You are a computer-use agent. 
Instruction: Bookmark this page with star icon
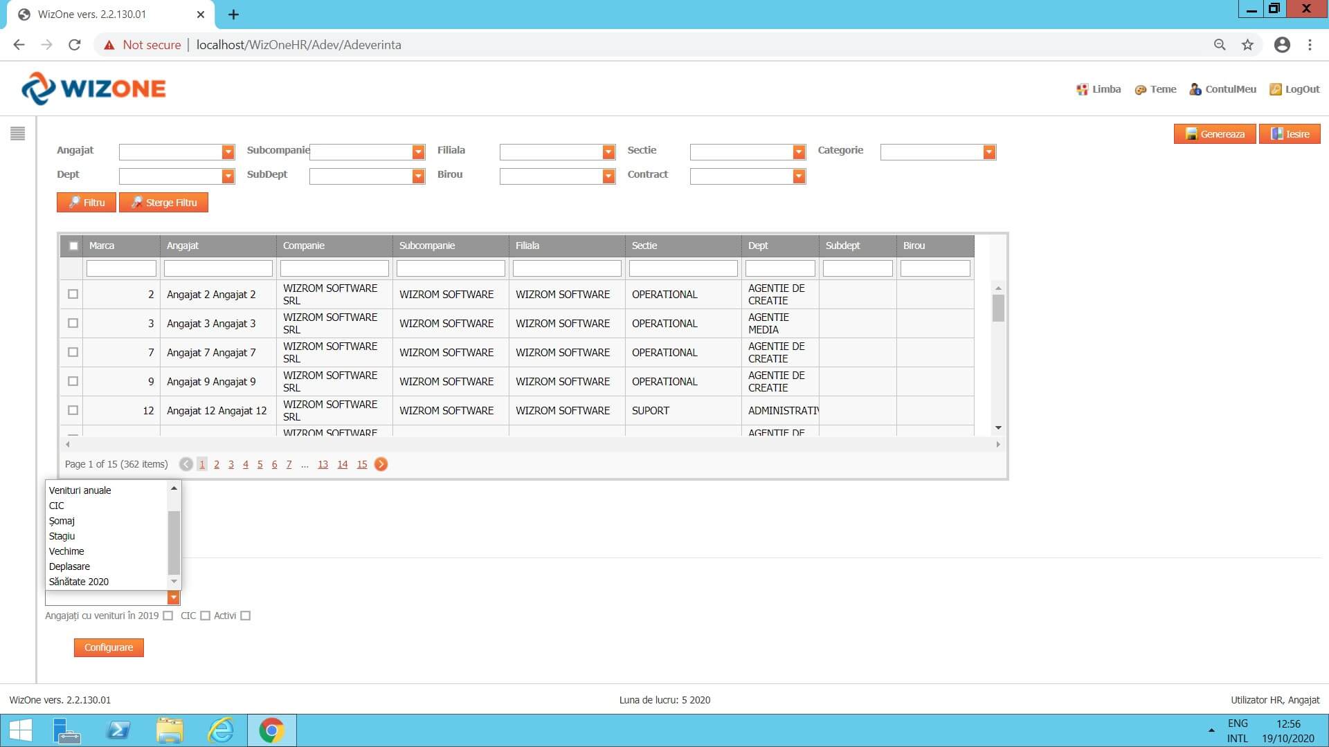tap(1247, 45)
